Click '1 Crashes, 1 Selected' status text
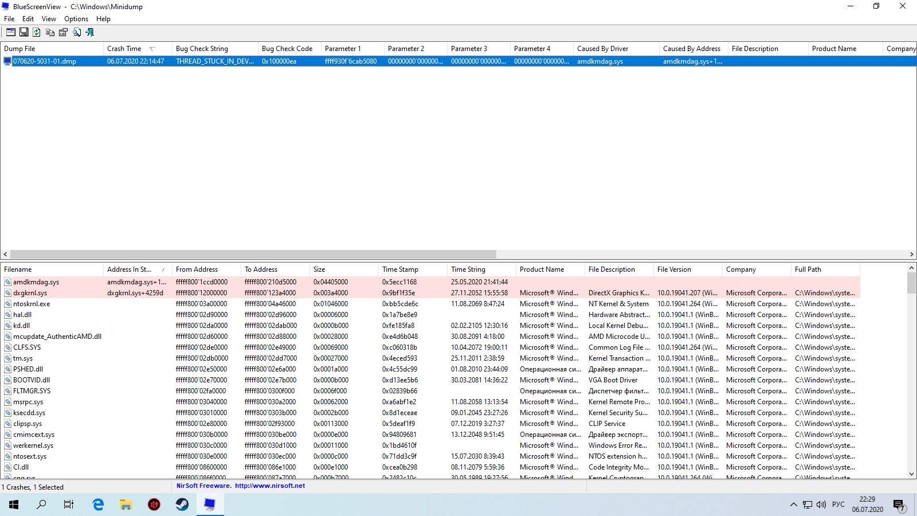Image resolution: width=917 pixels, height=516 pixels. pyautogui.click(x=33, y=487)
